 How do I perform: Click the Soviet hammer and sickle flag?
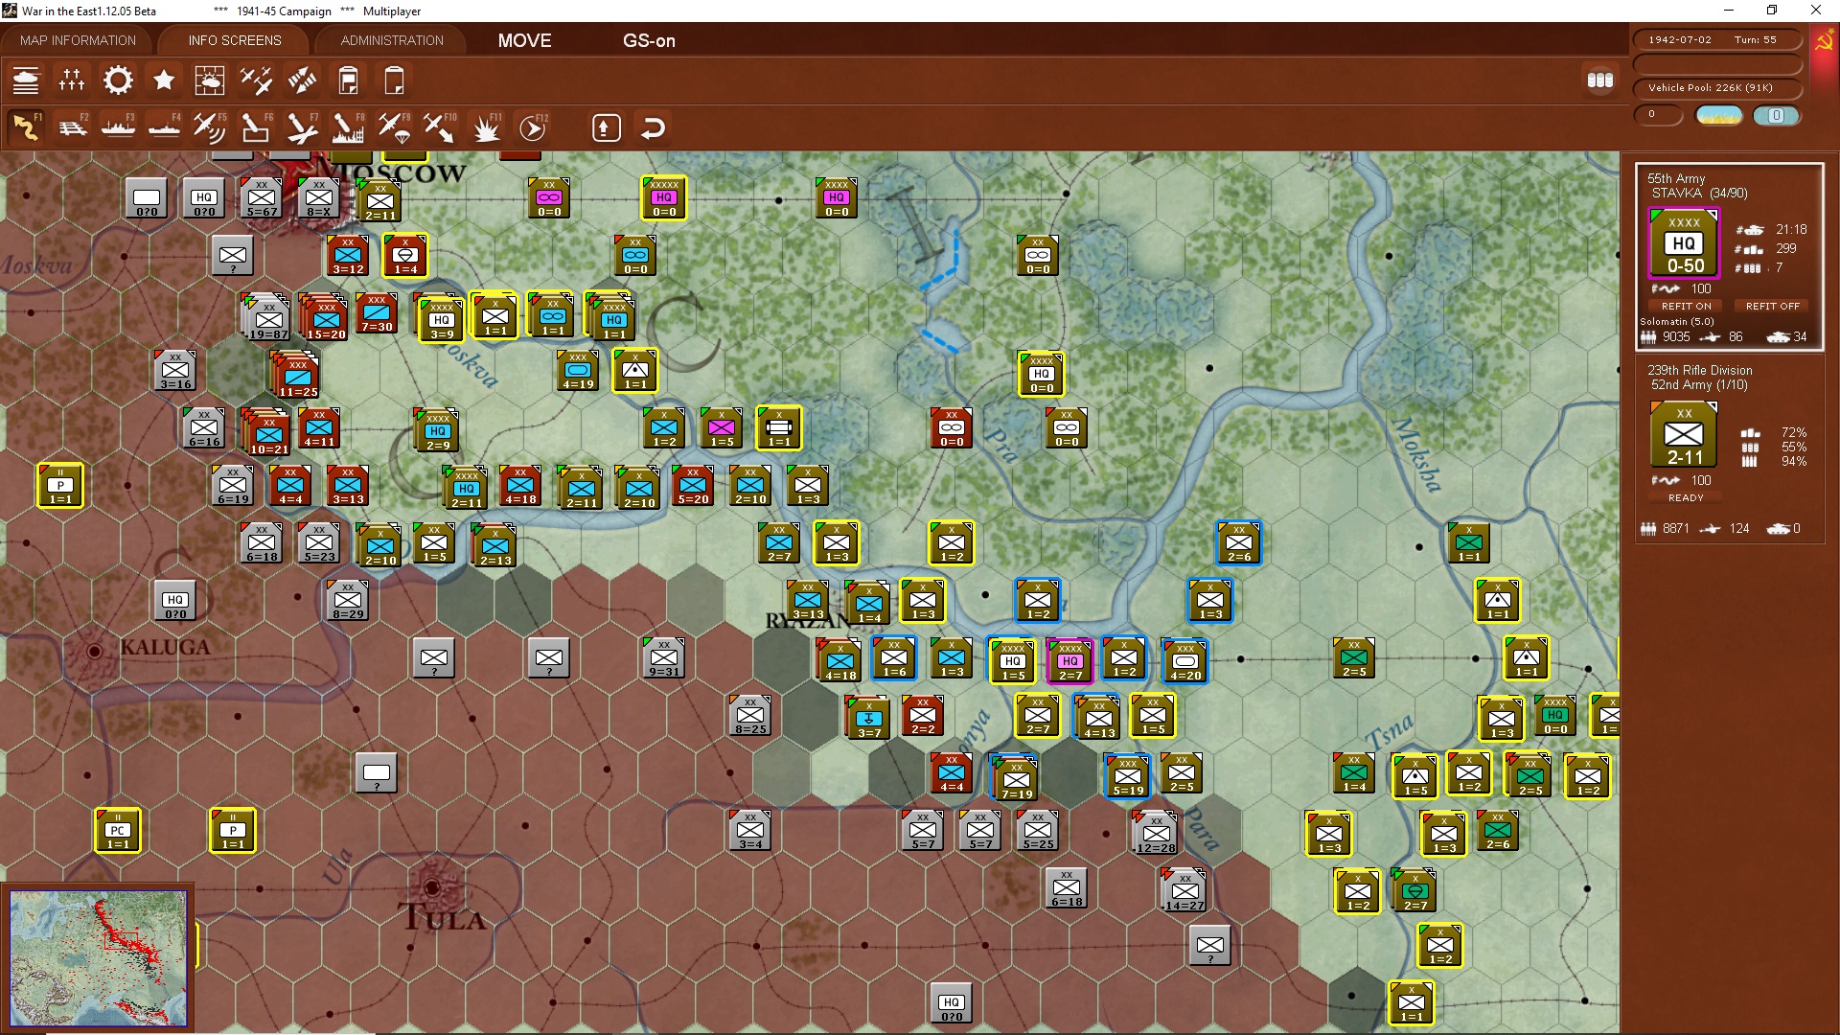(1824, 43)
